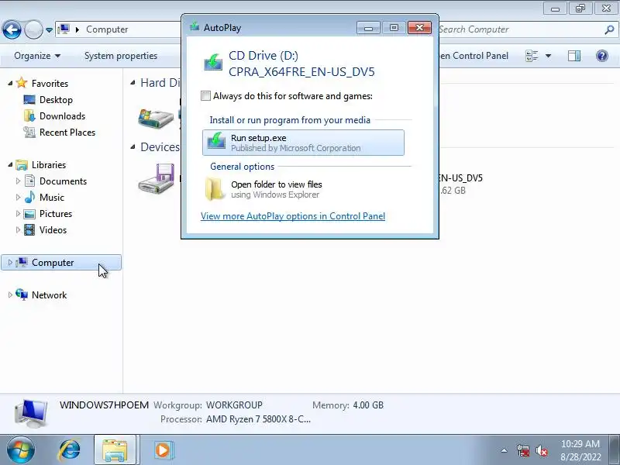Select Pictures library in sidebar

55,214
